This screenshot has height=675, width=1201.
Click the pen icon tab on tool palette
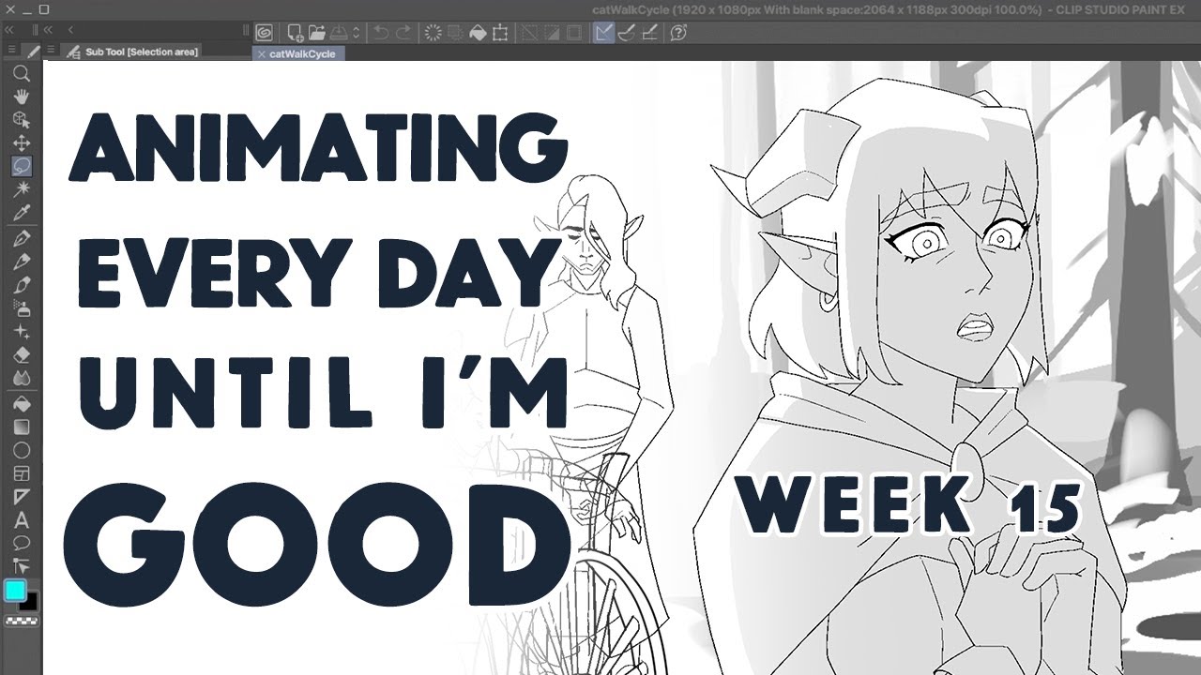tap(32, 52)
